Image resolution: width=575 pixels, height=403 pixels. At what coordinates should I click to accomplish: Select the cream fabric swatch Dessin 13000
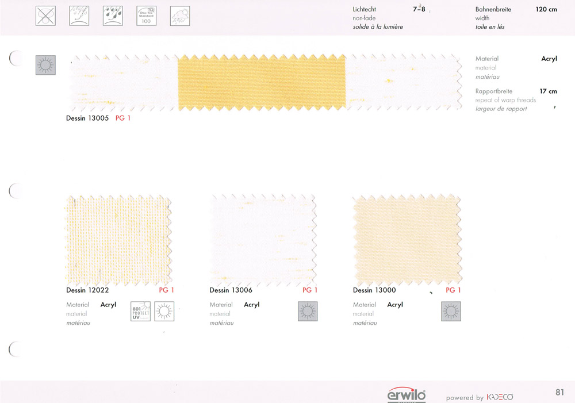(407, 240)
